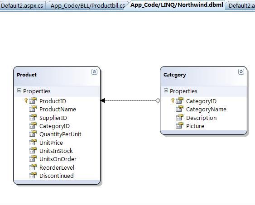Viewport: 255px width, 205px height.
Task: Select the UnitsInStock property text
Action: point(56,151)
